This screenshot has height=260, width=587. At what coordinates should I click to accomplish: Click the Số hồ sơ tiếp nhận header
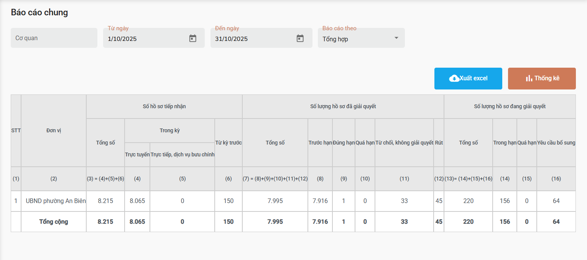(x=164, y=106)
